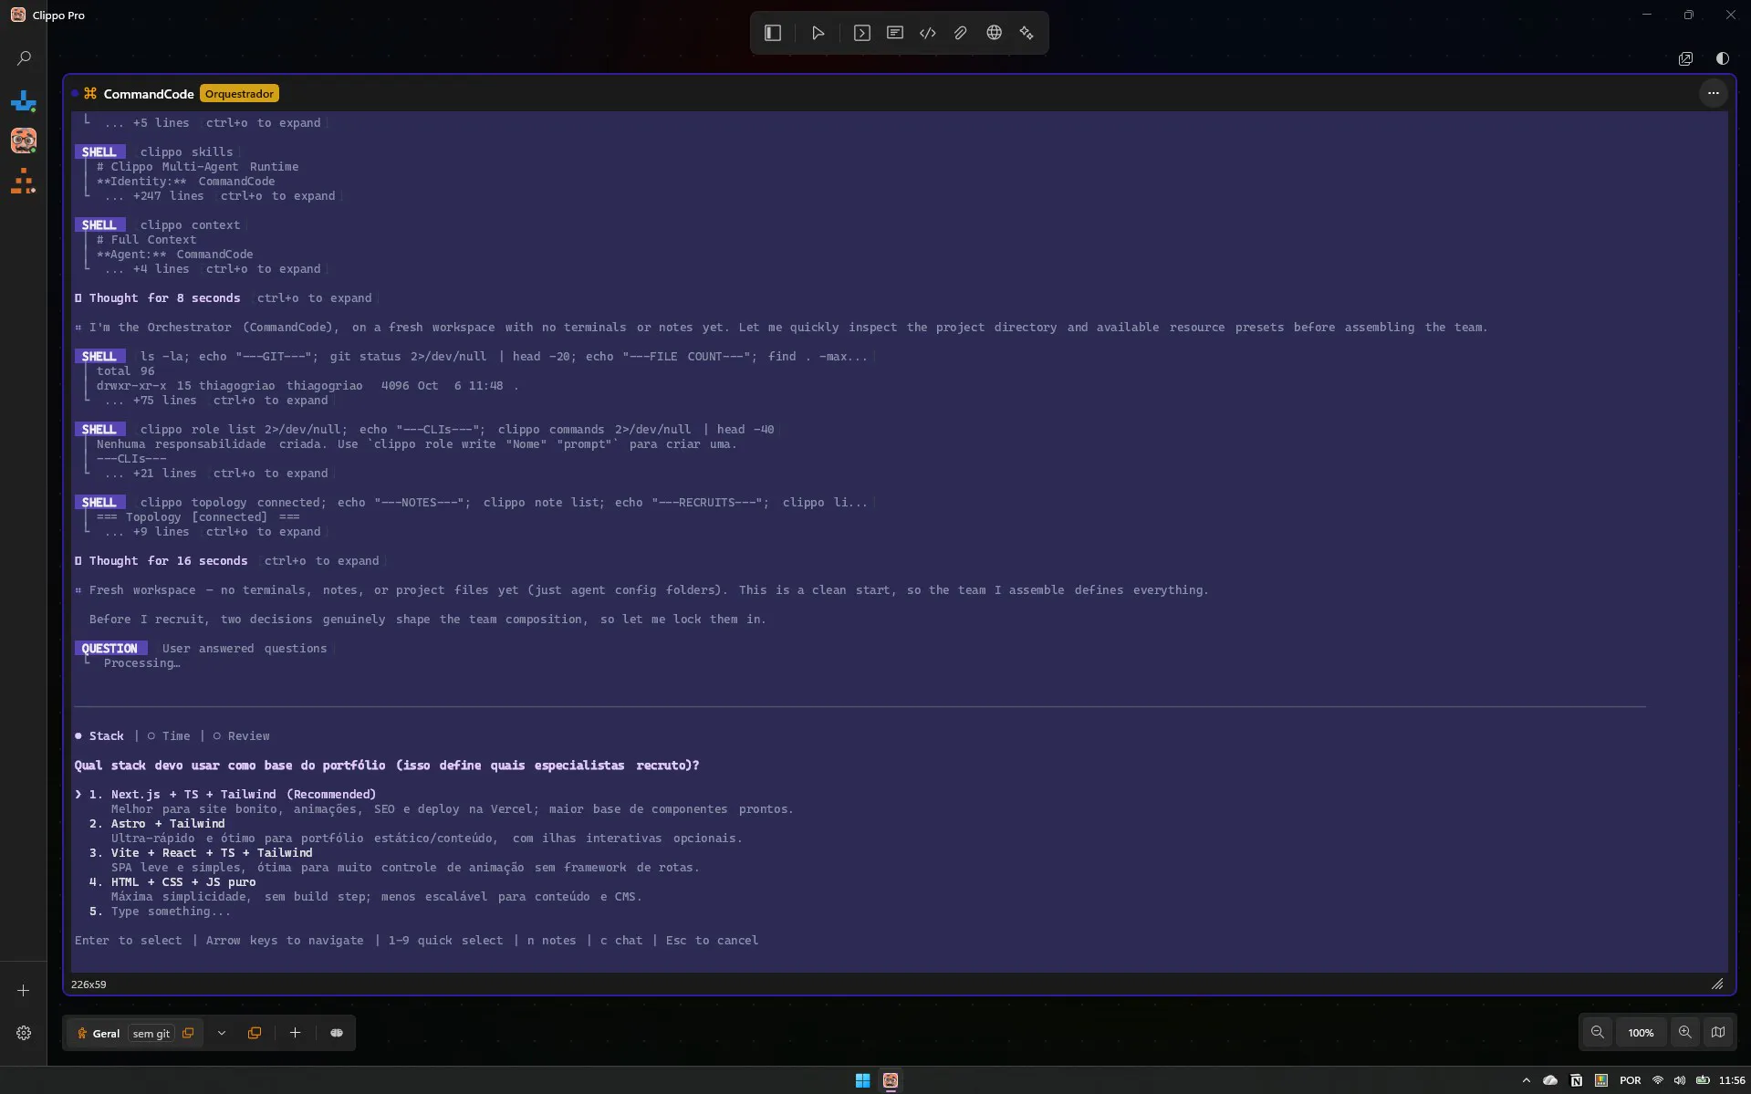Open the Windows Start button on taskbar
This screenshot has width=1751, height=1094.
(862, 1080)
